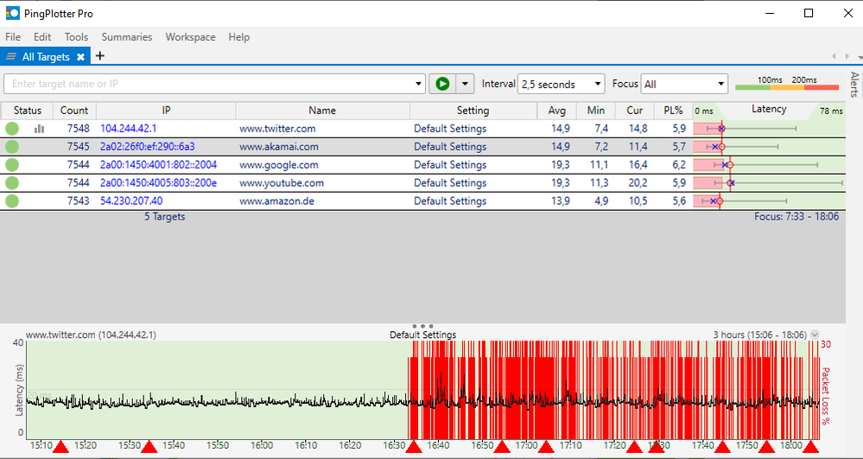Click the latency bar graph for www.amazon.de

click(769, 201)
